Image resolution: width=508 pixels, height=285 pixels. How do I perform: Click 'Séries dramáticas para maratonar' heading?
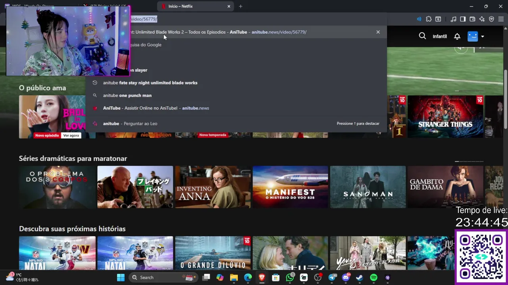[73, 158]
